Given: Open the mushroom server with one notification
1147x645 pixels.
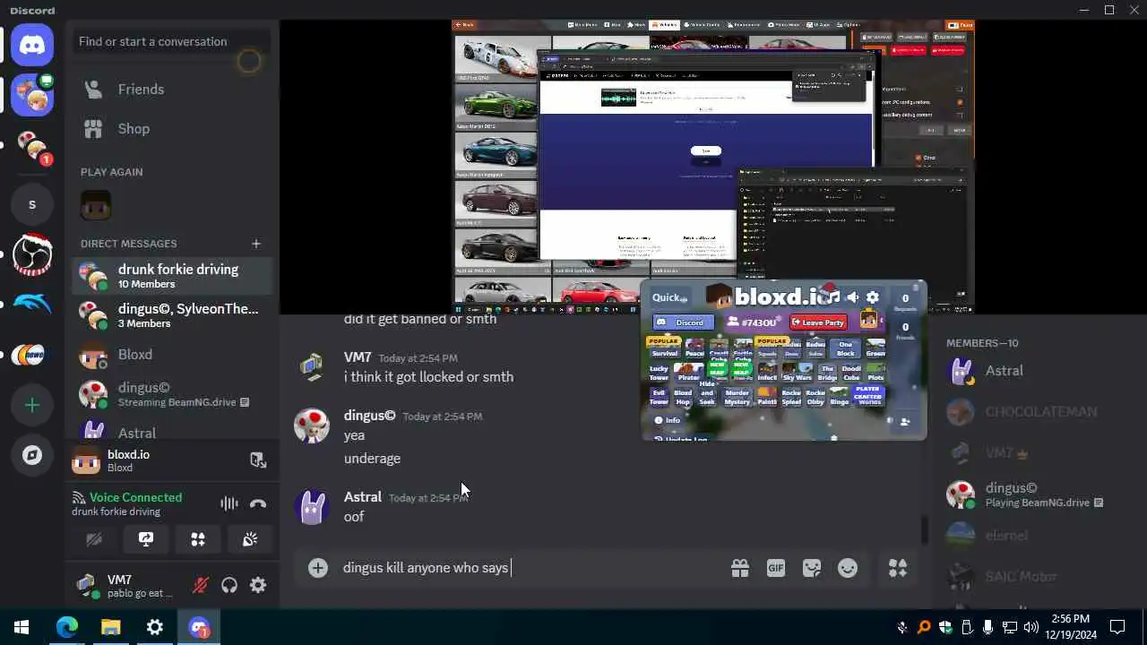Looking at the screenshot, I should tap(32, 147).
